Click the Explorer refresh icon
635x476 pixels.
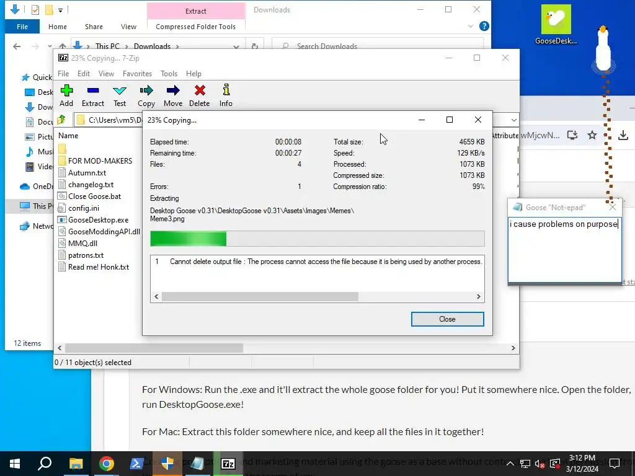click(x=255, y=46)
